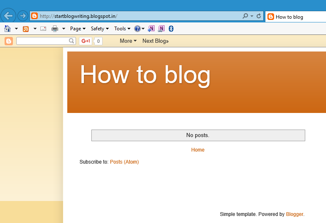Click the "Subscribe to:" label text
Image resolution: width=326 pixels, height=223 pixels.
[x=94, y=162]
